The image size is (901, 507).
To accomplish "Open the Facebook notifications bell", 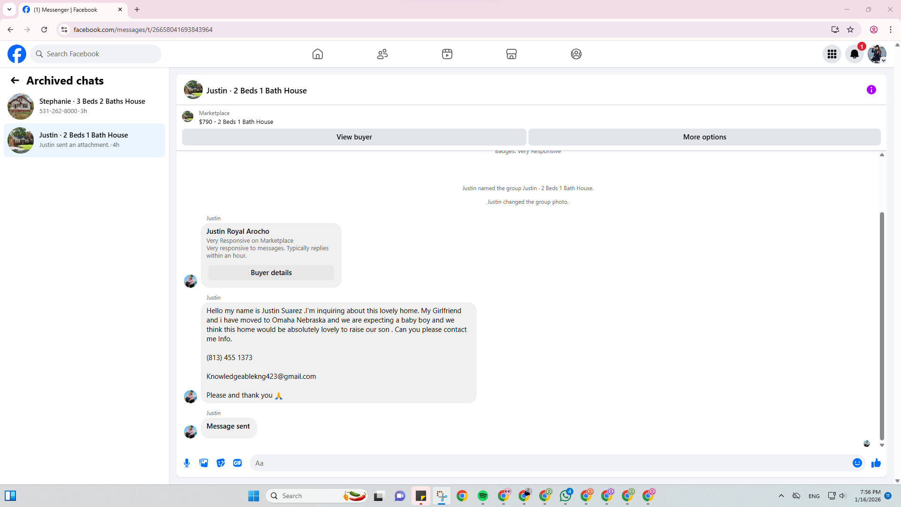I will coord(854,54).
